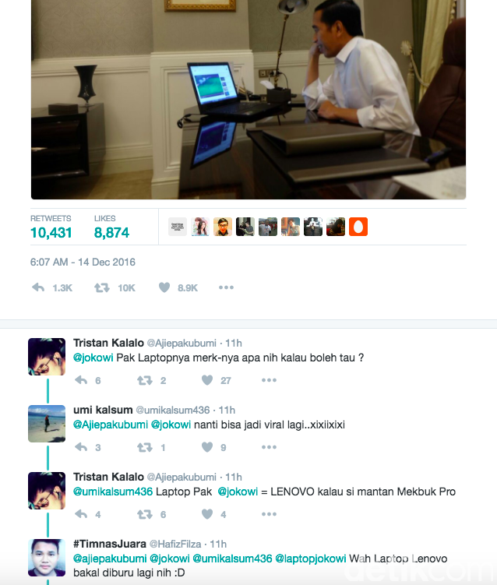Viewport: 497px width, 585px height.
Task: Open more menu on umi kalsum's tweet
Action: coord(269,447)
